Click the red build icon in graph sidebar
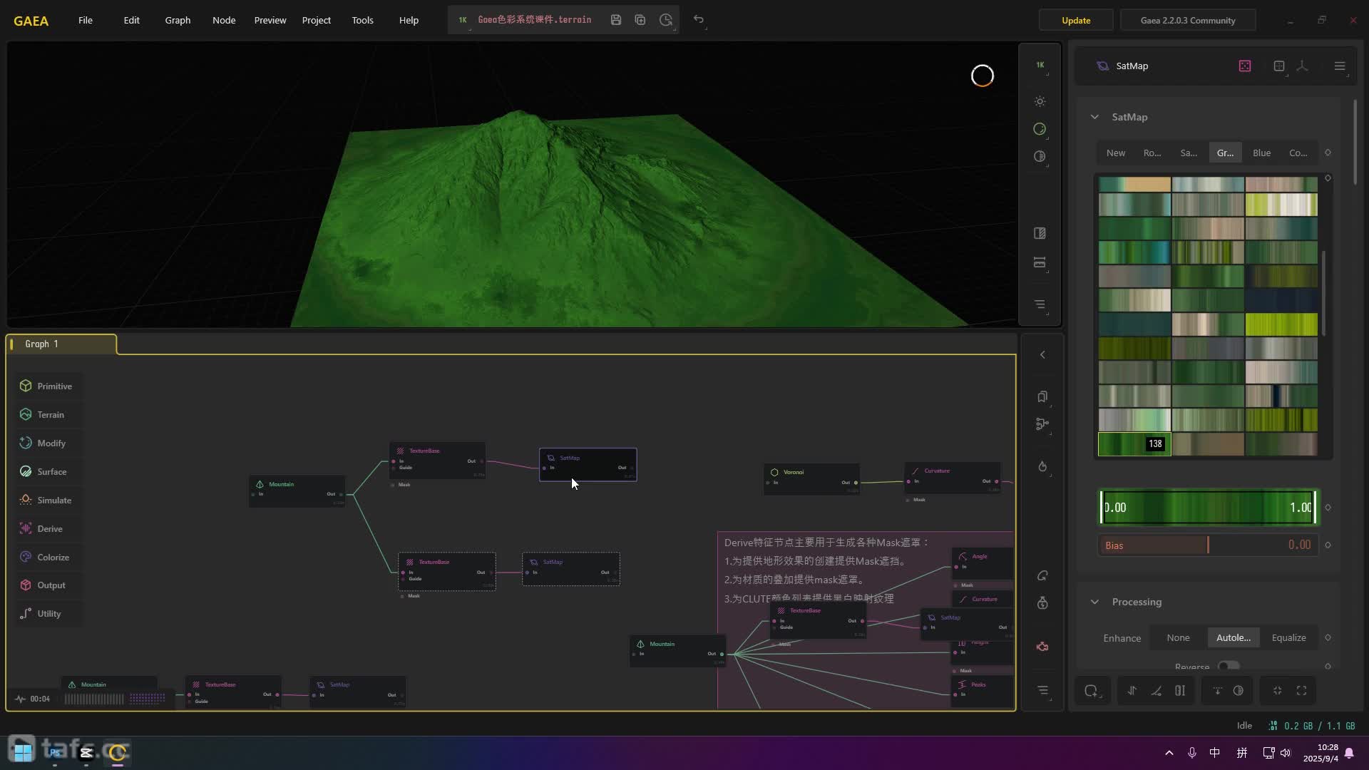The width and height of the screenshot is (1369, 770). 1042,647
